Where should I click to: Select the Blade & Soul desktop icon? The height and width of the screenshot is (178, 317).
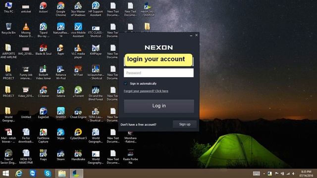(x=43, y=49)
